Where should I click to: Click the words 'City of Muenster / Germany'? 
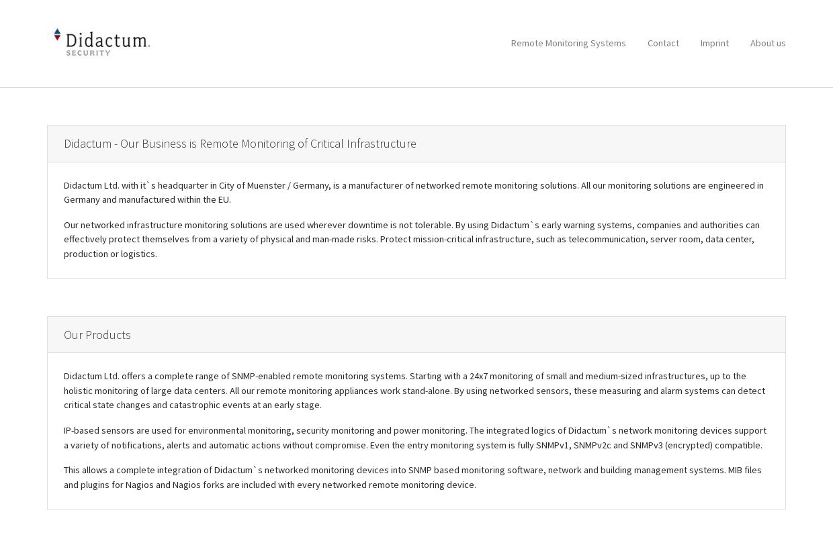click(x=274, y=185)
